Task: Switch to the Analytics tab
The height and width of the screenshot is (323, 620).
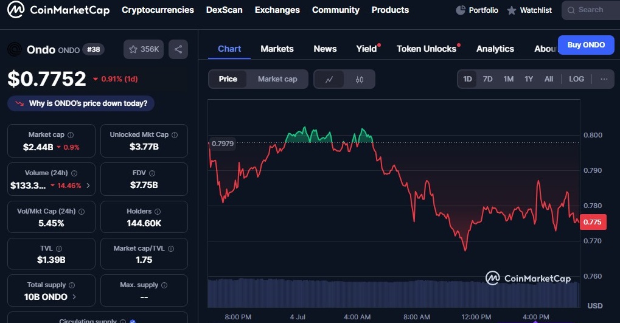Action: pyautogui.click(x=495, y=49)
